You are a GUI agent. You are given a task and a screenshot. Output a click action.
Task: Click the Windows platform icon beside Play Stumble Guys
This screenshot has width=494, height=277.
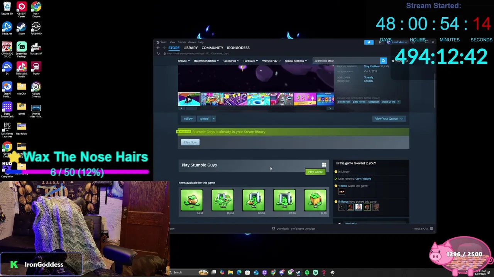[x=324, y=165]
